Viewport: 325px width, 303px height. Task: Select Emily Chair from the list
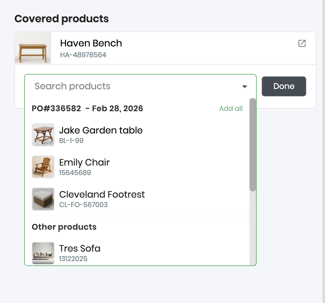pyautogui.click(x=84, y=163)
